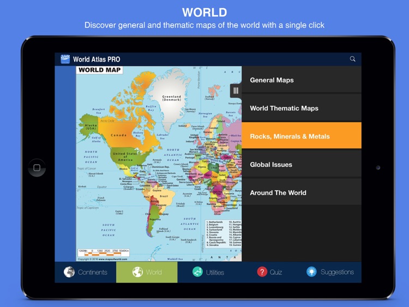Open Around The World section
The image size is (409, 307).
point(302,192)
